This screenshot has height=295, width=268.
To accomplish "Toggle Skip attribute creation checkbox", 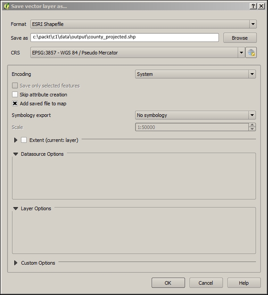I will [x=15, y=95].
